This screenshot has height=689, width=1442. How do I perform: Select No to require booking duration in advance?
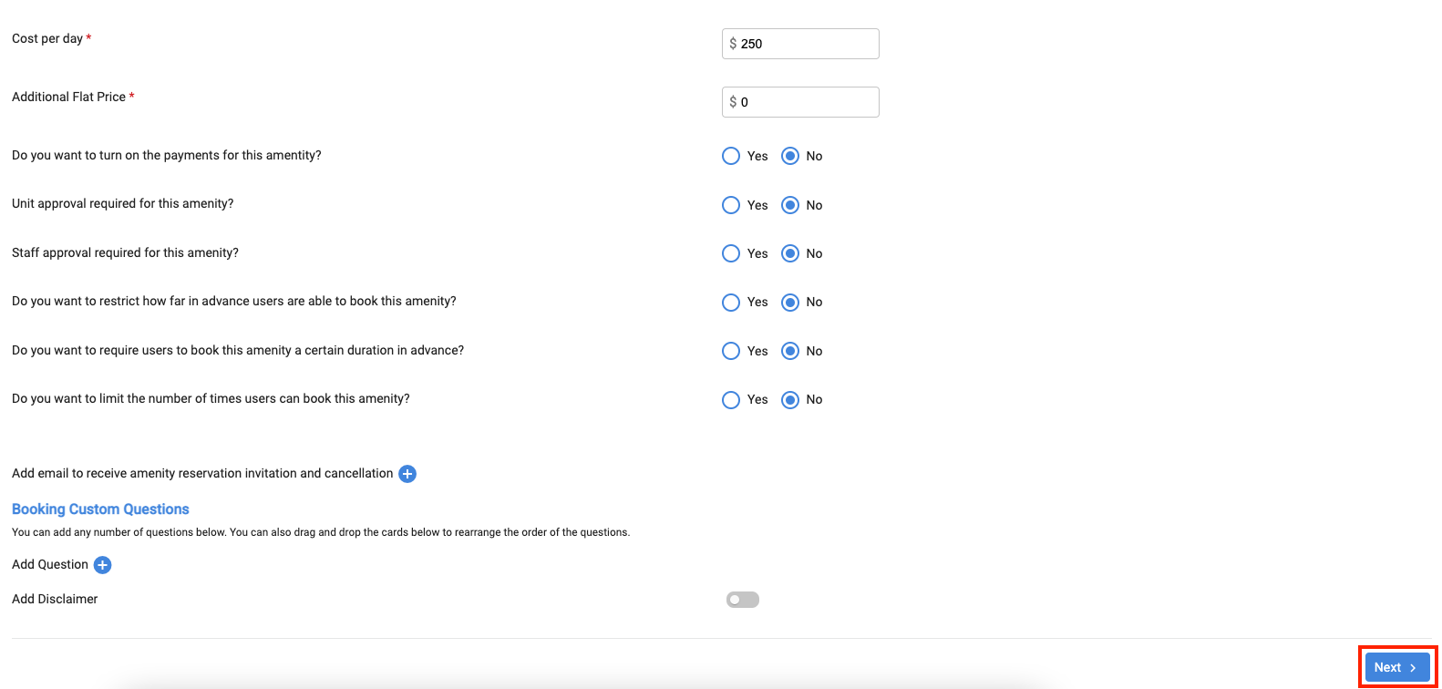point(790,351)
